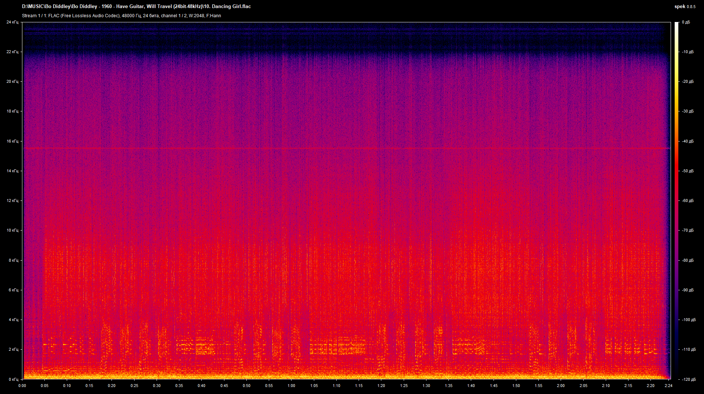
Task: Click the 24 кГц frequency label
Action: coord(12,22)
